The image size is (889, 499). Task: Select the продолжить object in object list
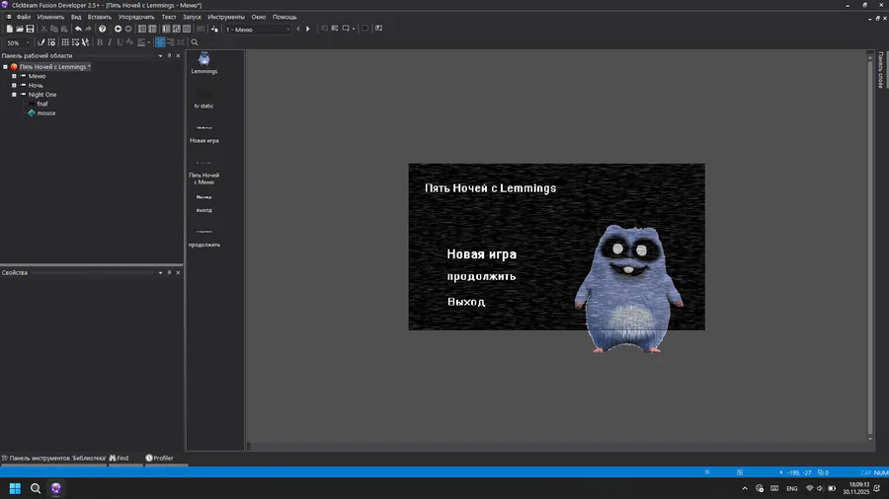tap(204, 239)
